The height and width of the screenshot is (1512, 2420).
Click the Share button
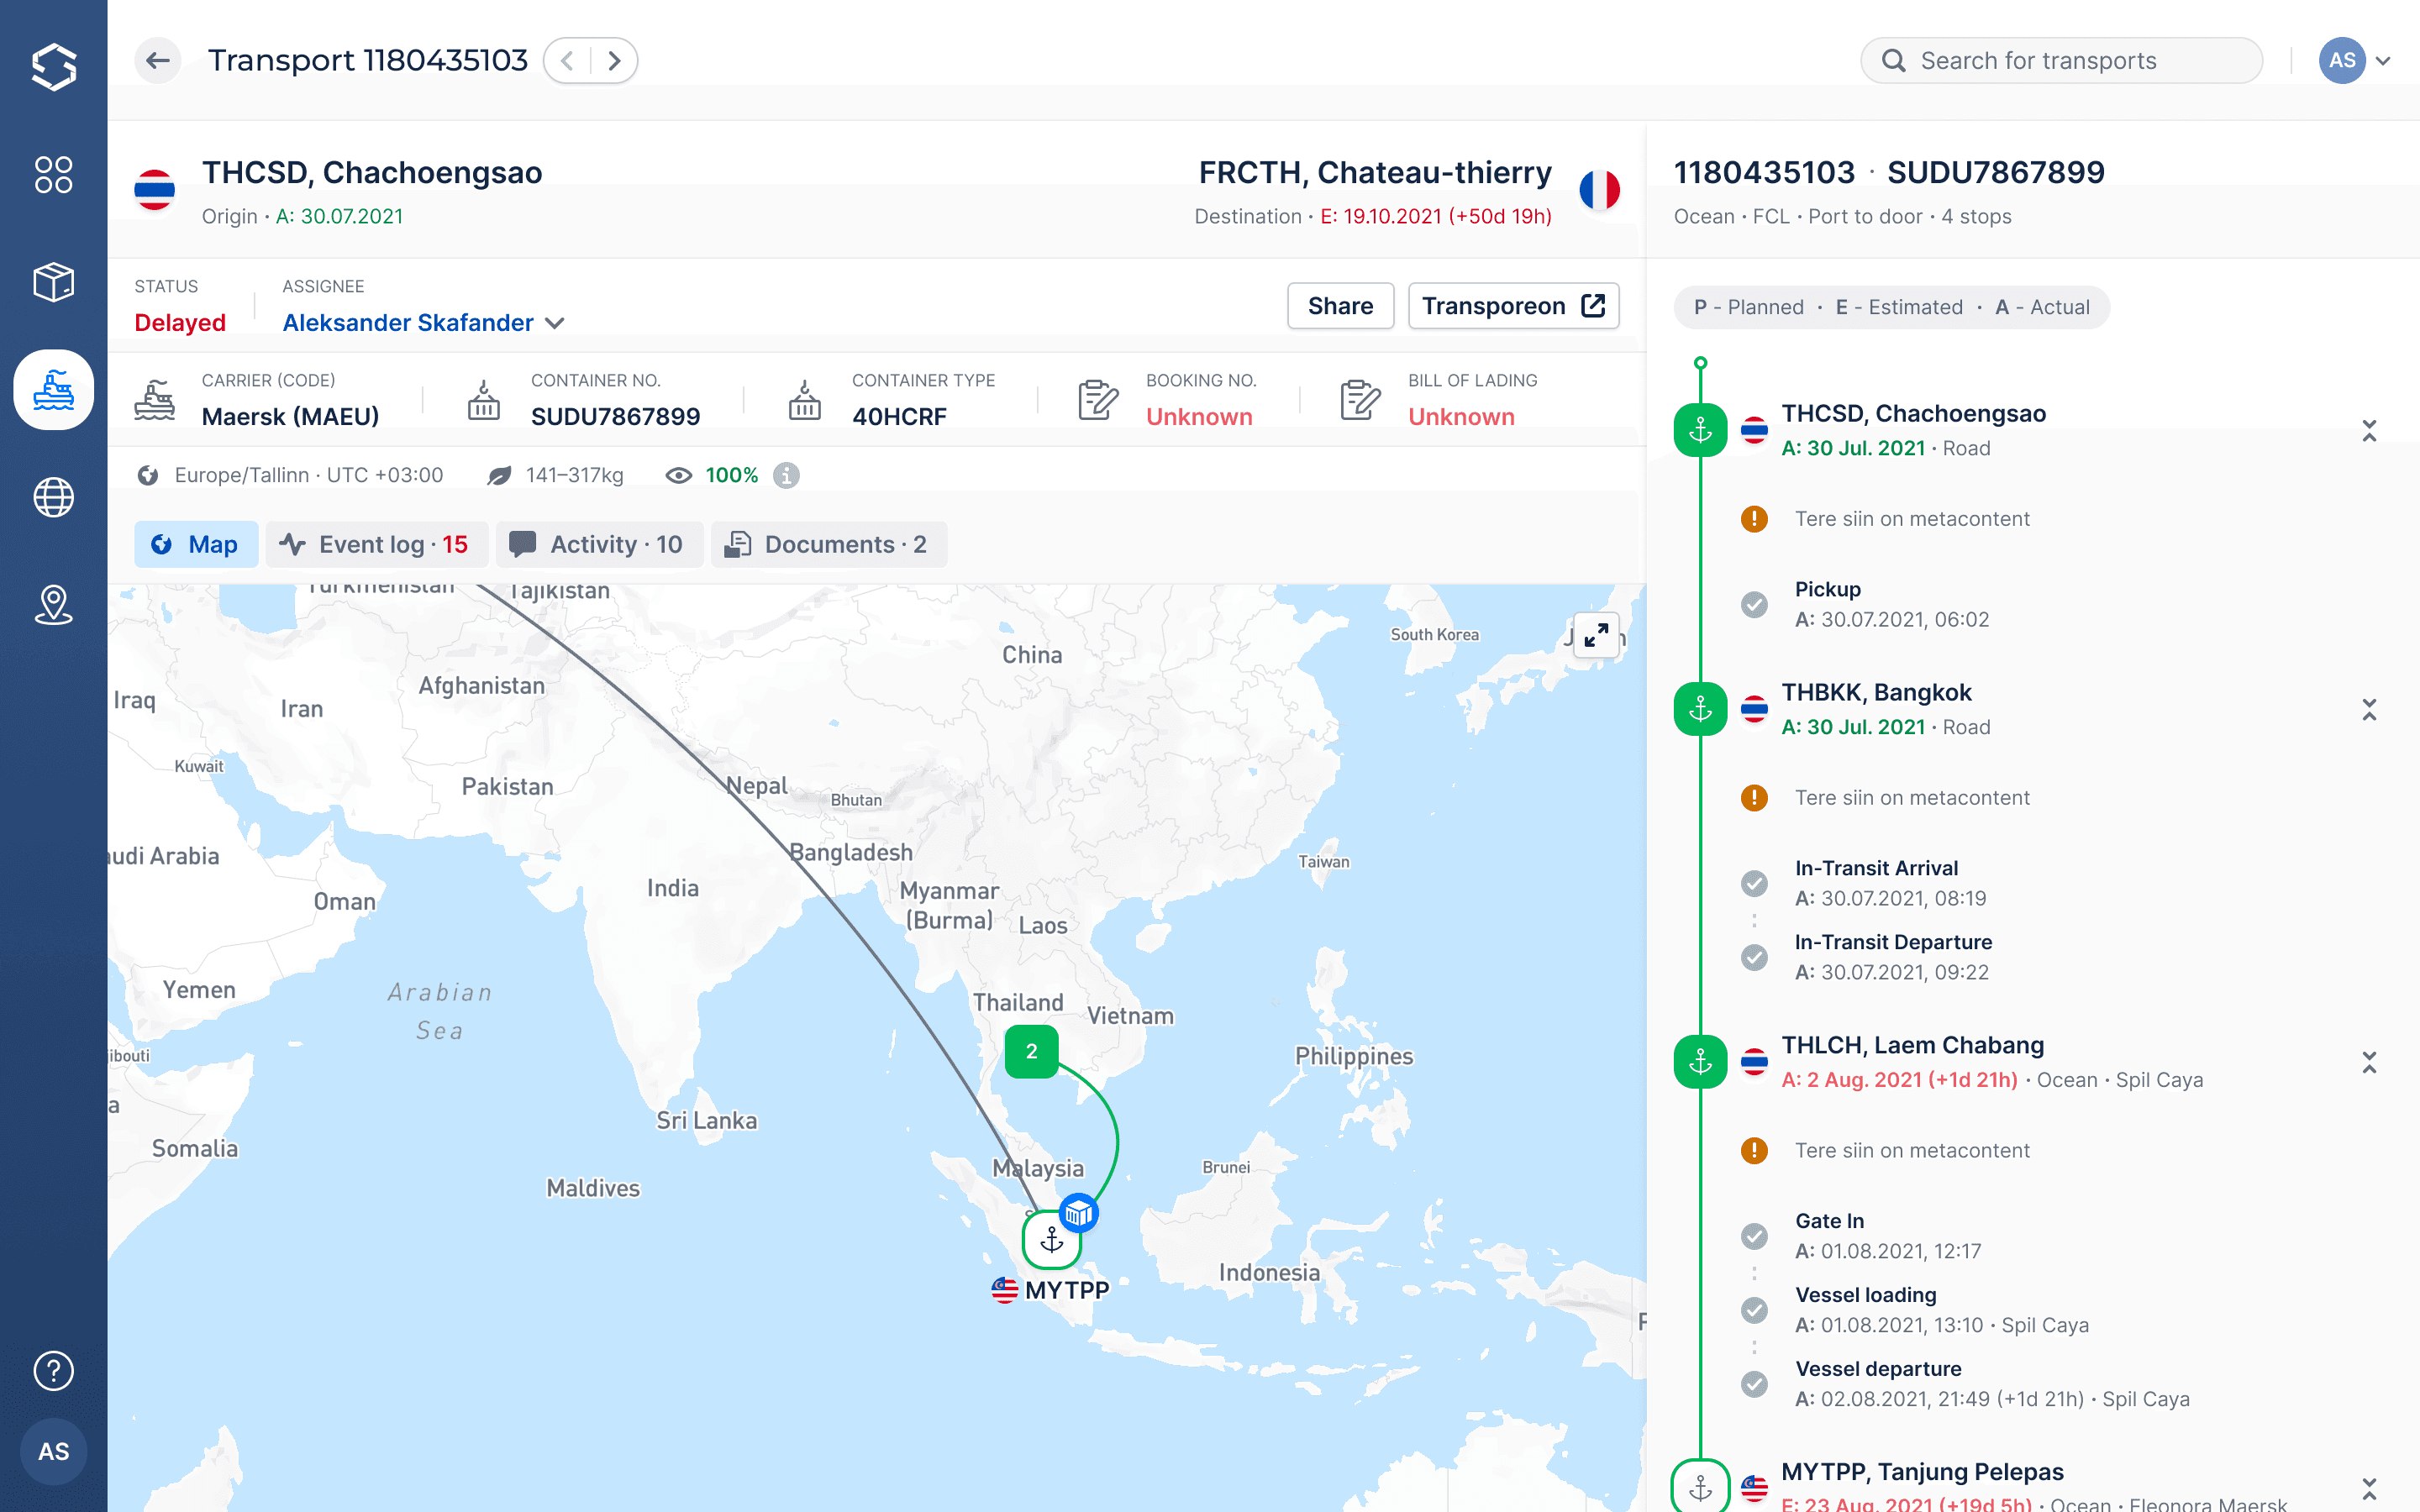pyautogui.click(x=1340, y=306)
